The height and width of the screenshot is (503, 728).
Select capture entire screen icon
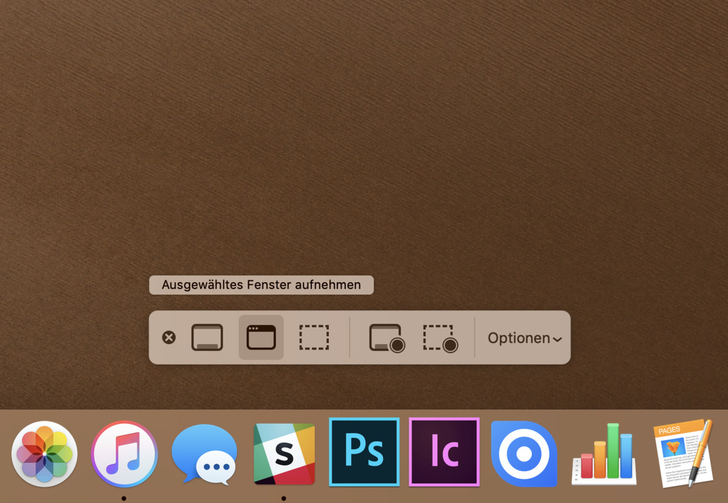point(207,337)
